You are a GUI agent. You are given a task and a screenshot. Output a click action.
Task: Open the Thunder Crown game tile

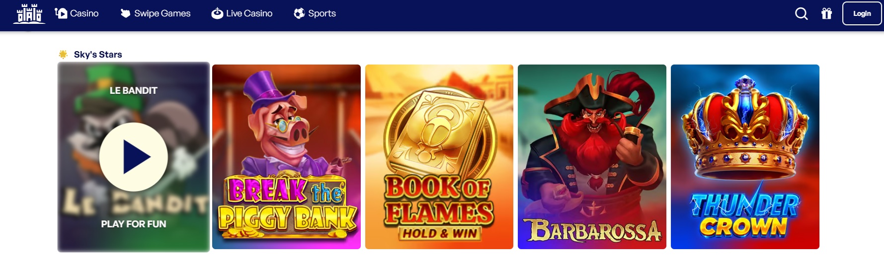click(745, 157)
